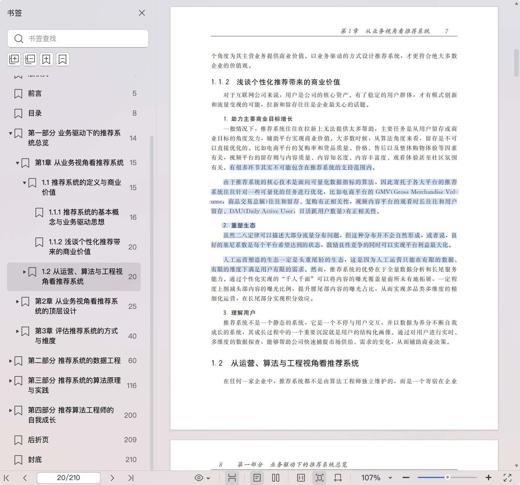Collapse 第一部分 业务驱动下的推荐系统总览
The height and width of the screenshot is (485, 520).
[x=10, y=133]
